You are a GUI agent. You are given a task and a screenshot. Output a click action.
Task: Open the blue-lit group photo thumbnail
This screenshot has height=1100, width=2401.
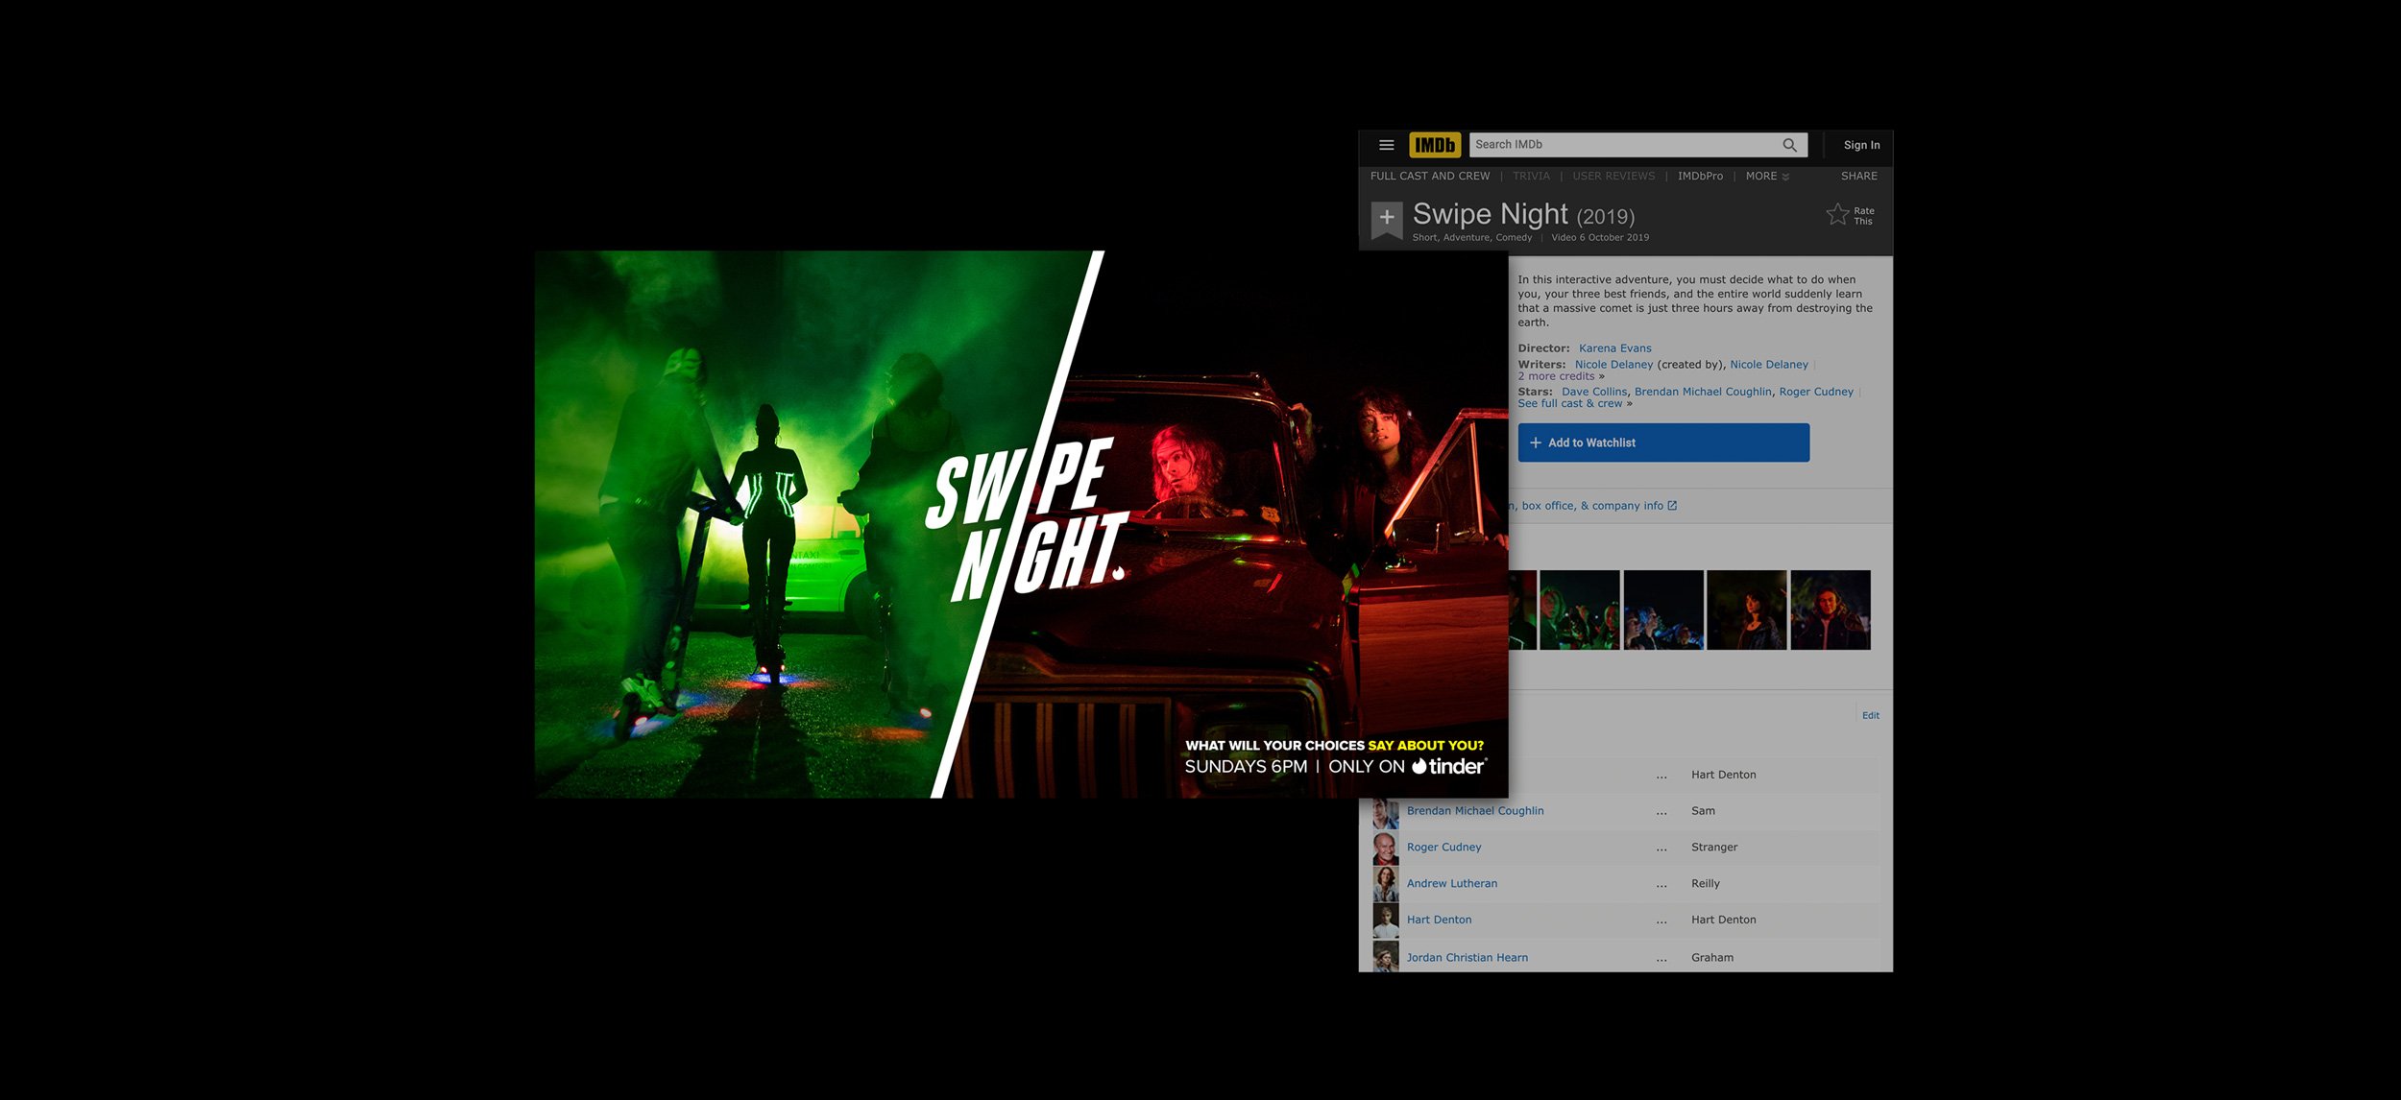point(1663,610)
